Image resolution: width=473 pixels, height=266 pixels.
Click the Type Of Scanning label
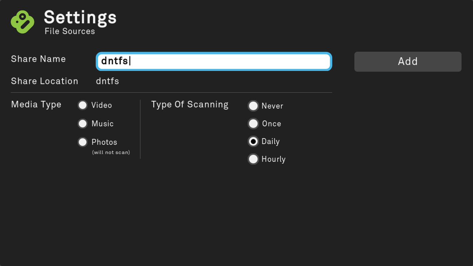pyautogui.click(x=190, y=105)
